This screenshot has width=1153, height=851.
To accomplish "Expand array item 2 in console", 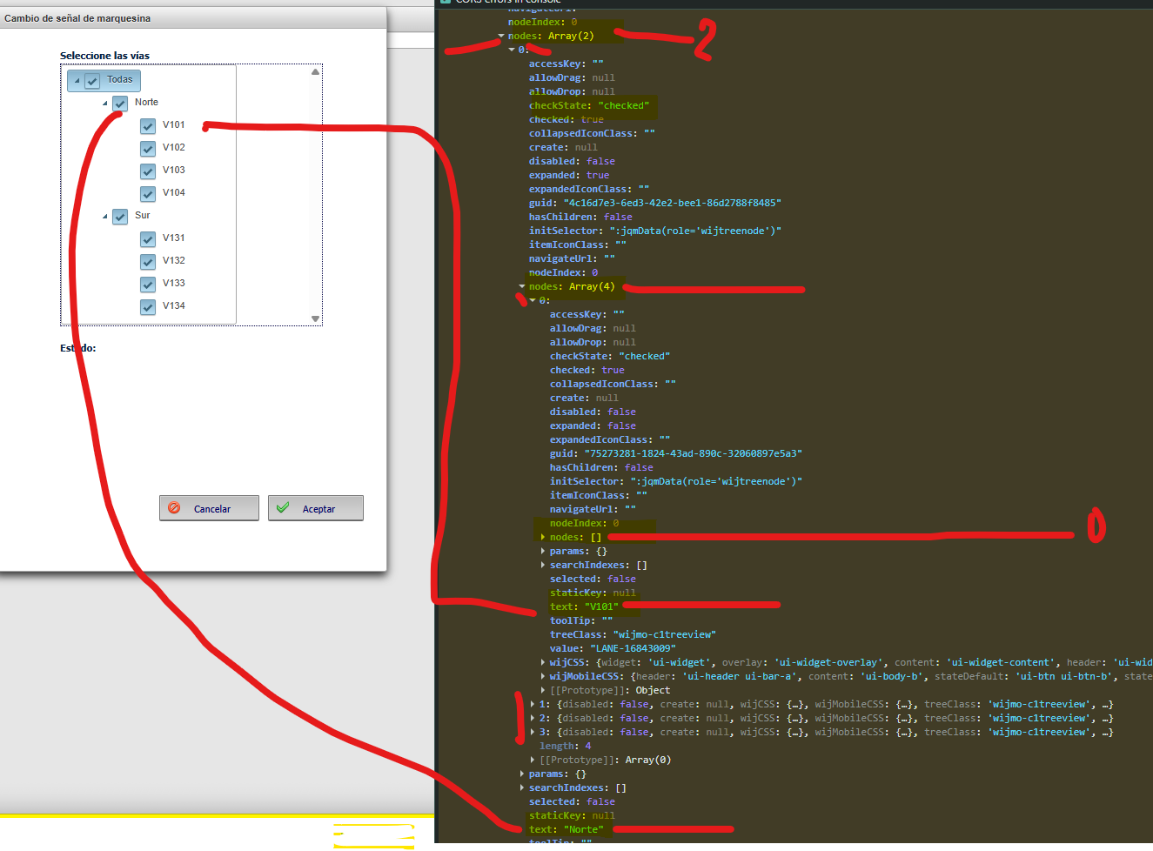I will click(x=533, y=718).
